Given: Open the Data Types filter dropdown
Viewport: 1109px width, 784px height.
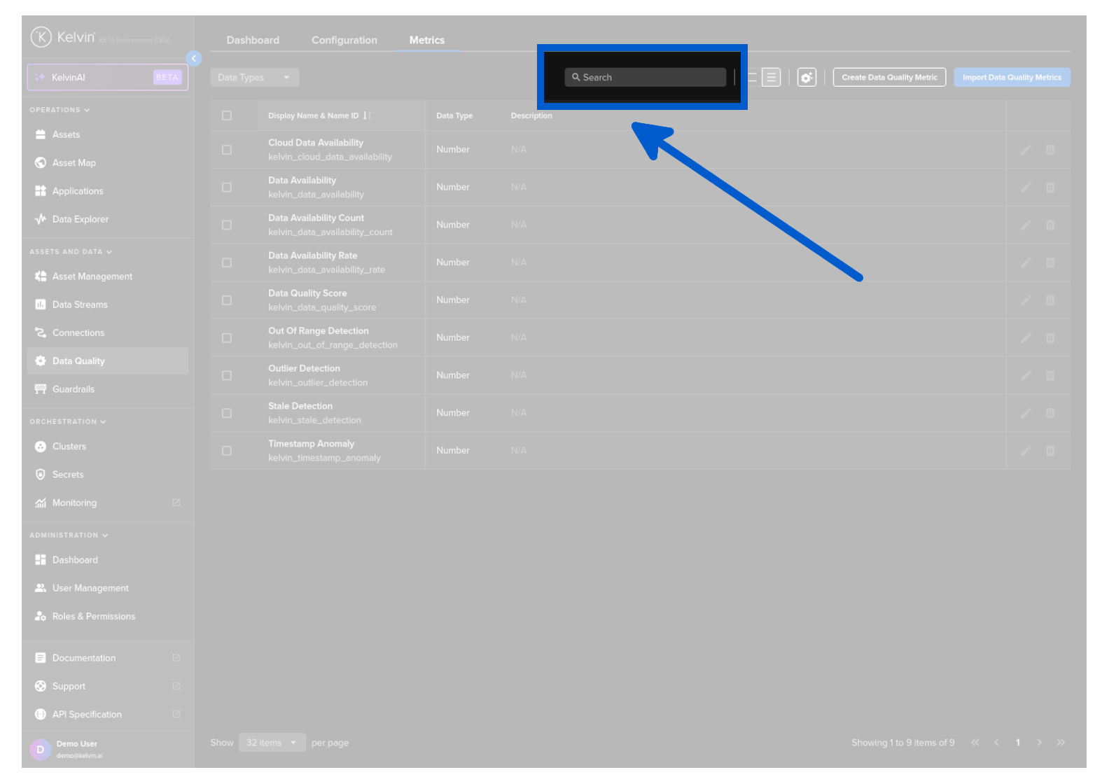Looking at the screenshot, I should [254, 78].
